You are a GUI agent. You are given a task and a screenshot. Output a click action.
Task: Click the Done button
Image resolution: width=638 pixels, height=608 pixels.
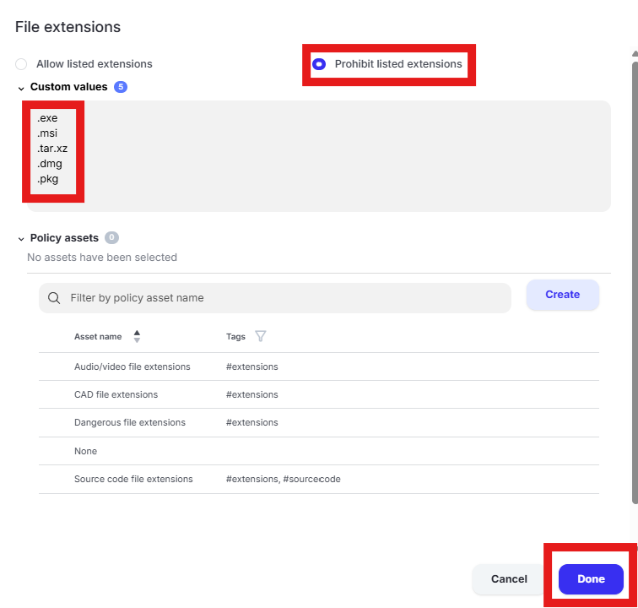591,578
